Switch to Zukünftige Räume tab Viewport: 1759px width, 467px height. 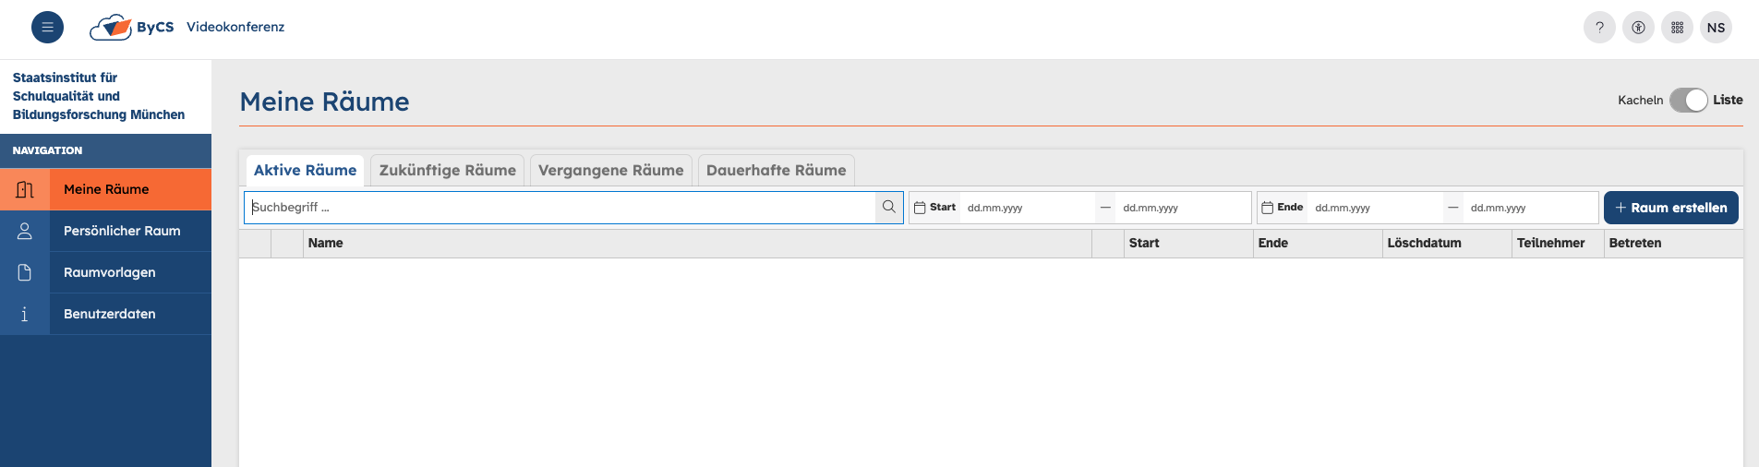(447, 171)
